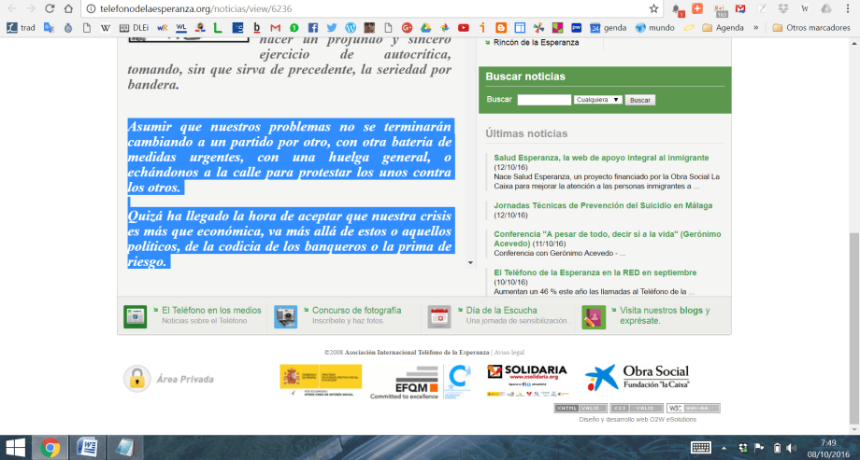Switch to Chrome in the taskbar
This screenshot has height=460, width=860.
coord(50,448)
